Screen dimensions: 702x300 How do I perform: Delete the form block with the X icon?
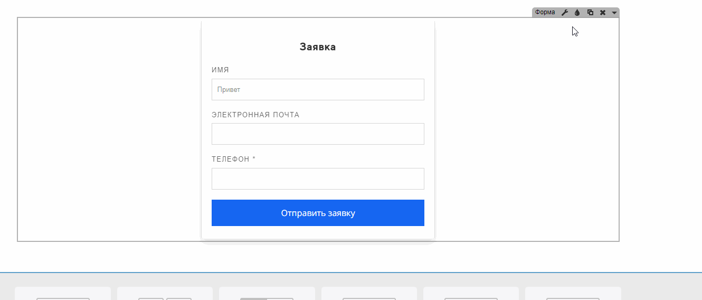pyautogui.click(x=602, y=13)
